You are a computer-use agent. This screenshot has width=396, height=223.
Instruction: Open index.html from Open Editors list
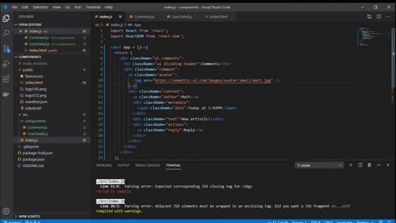pos(52,50)
